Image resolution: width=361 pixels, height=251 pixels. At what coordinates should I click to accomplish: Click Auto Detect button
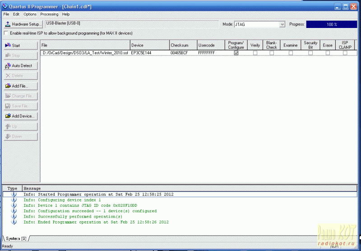(20, 66)
